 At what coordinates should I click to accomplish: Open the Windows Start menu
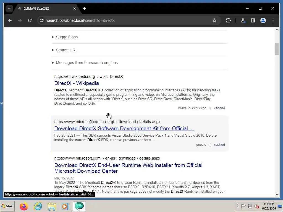7,206
